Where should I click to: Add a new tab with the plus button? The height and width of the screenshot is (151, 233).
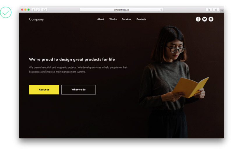pos(222,11)
